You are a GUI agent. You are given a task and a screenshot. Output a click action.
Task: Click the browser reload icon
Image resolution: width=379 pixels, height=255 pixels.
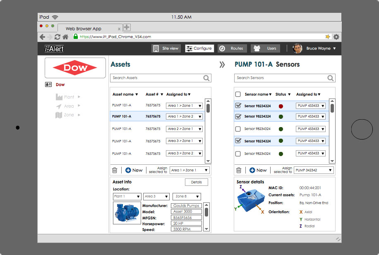pos(58,37)
